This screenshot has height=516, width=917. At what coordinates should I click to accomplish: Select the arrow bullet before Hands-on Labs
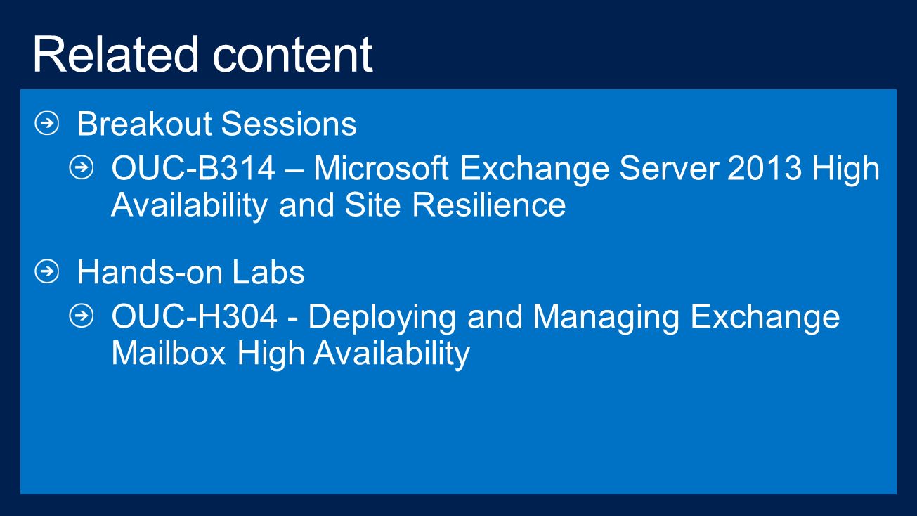click(46, 272)
